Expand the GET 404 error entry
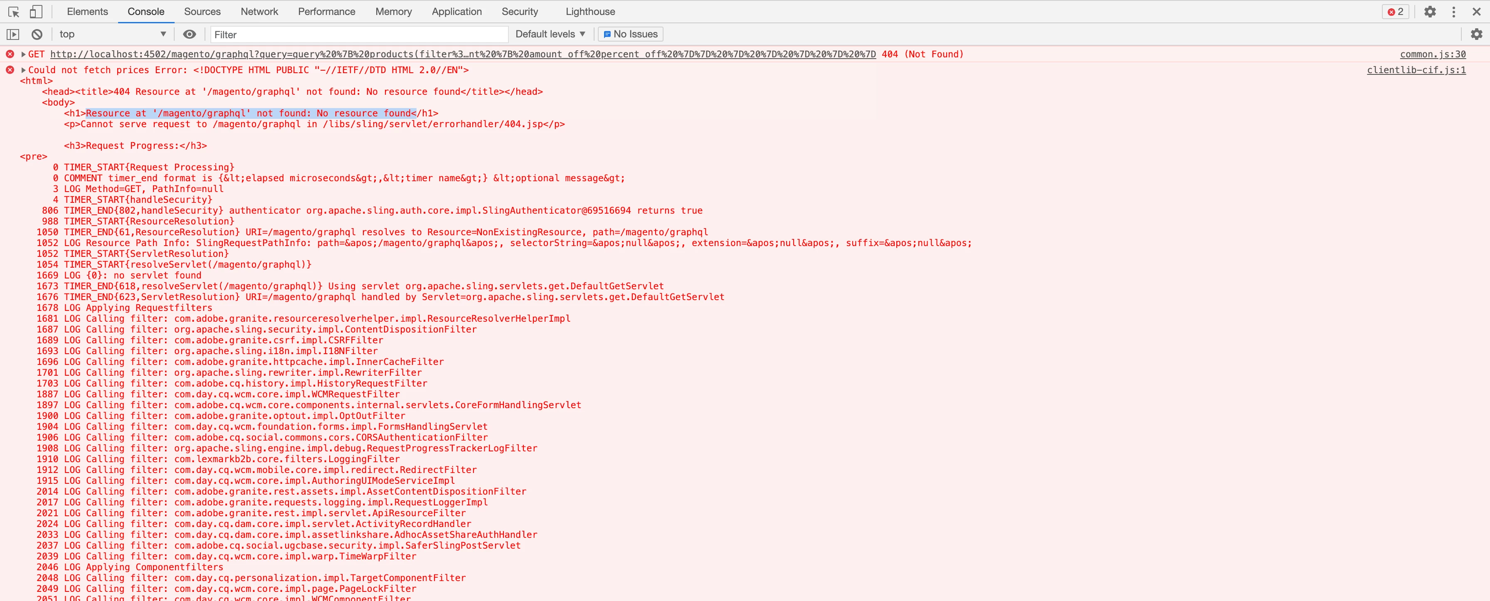This screenshot has height=601, width=1490. pos(23,54)
